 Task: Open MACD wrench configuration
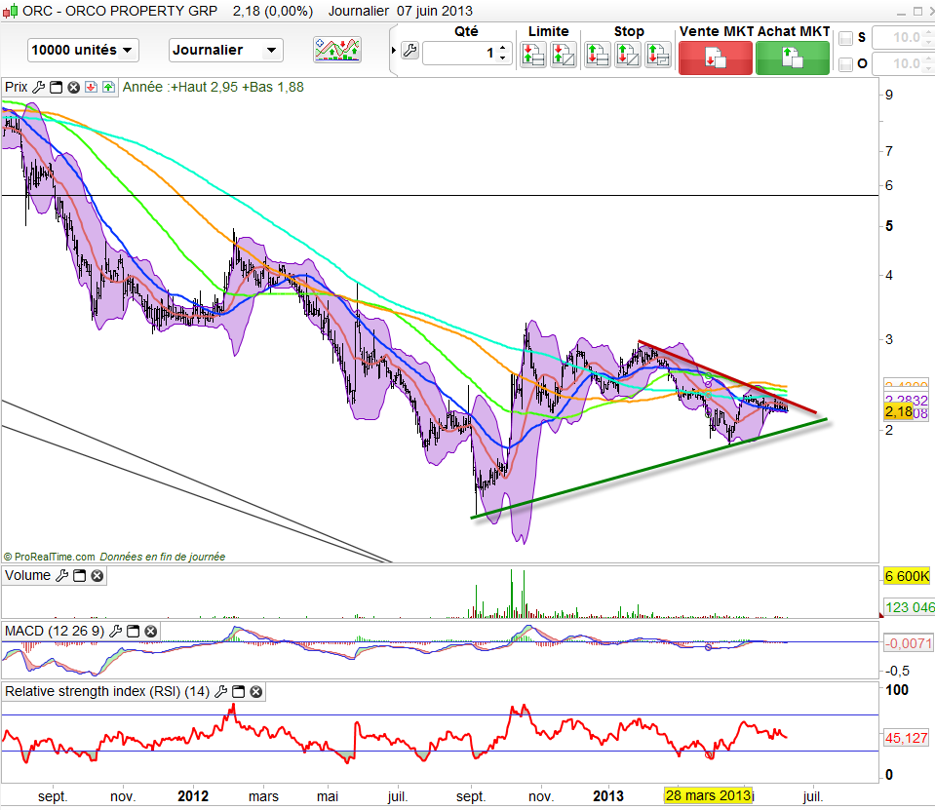coord(116,632)
